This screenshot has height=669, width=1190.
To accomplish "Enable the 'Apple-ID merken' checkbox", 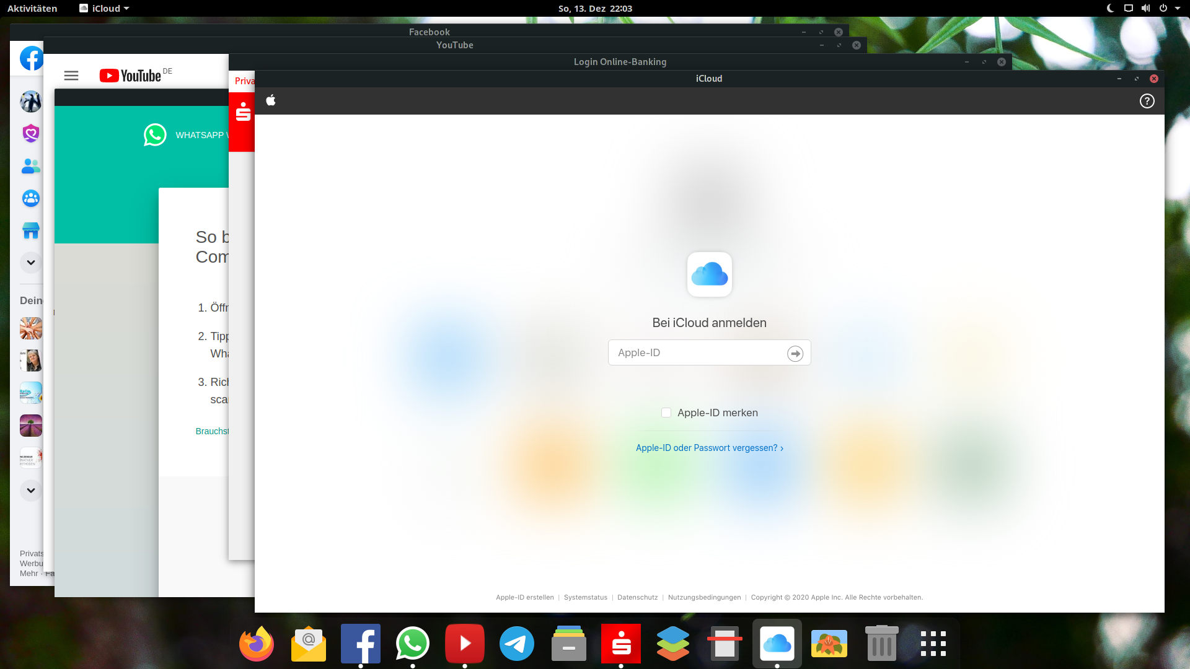I will pyautogui.click(x=666, y=412).
